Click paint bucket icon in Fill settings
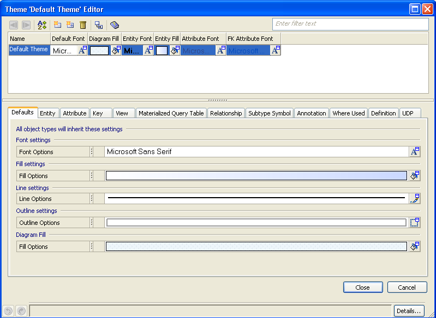Image resolution: width=436 pixels, height=318 pixels. [x=415, y=176]
